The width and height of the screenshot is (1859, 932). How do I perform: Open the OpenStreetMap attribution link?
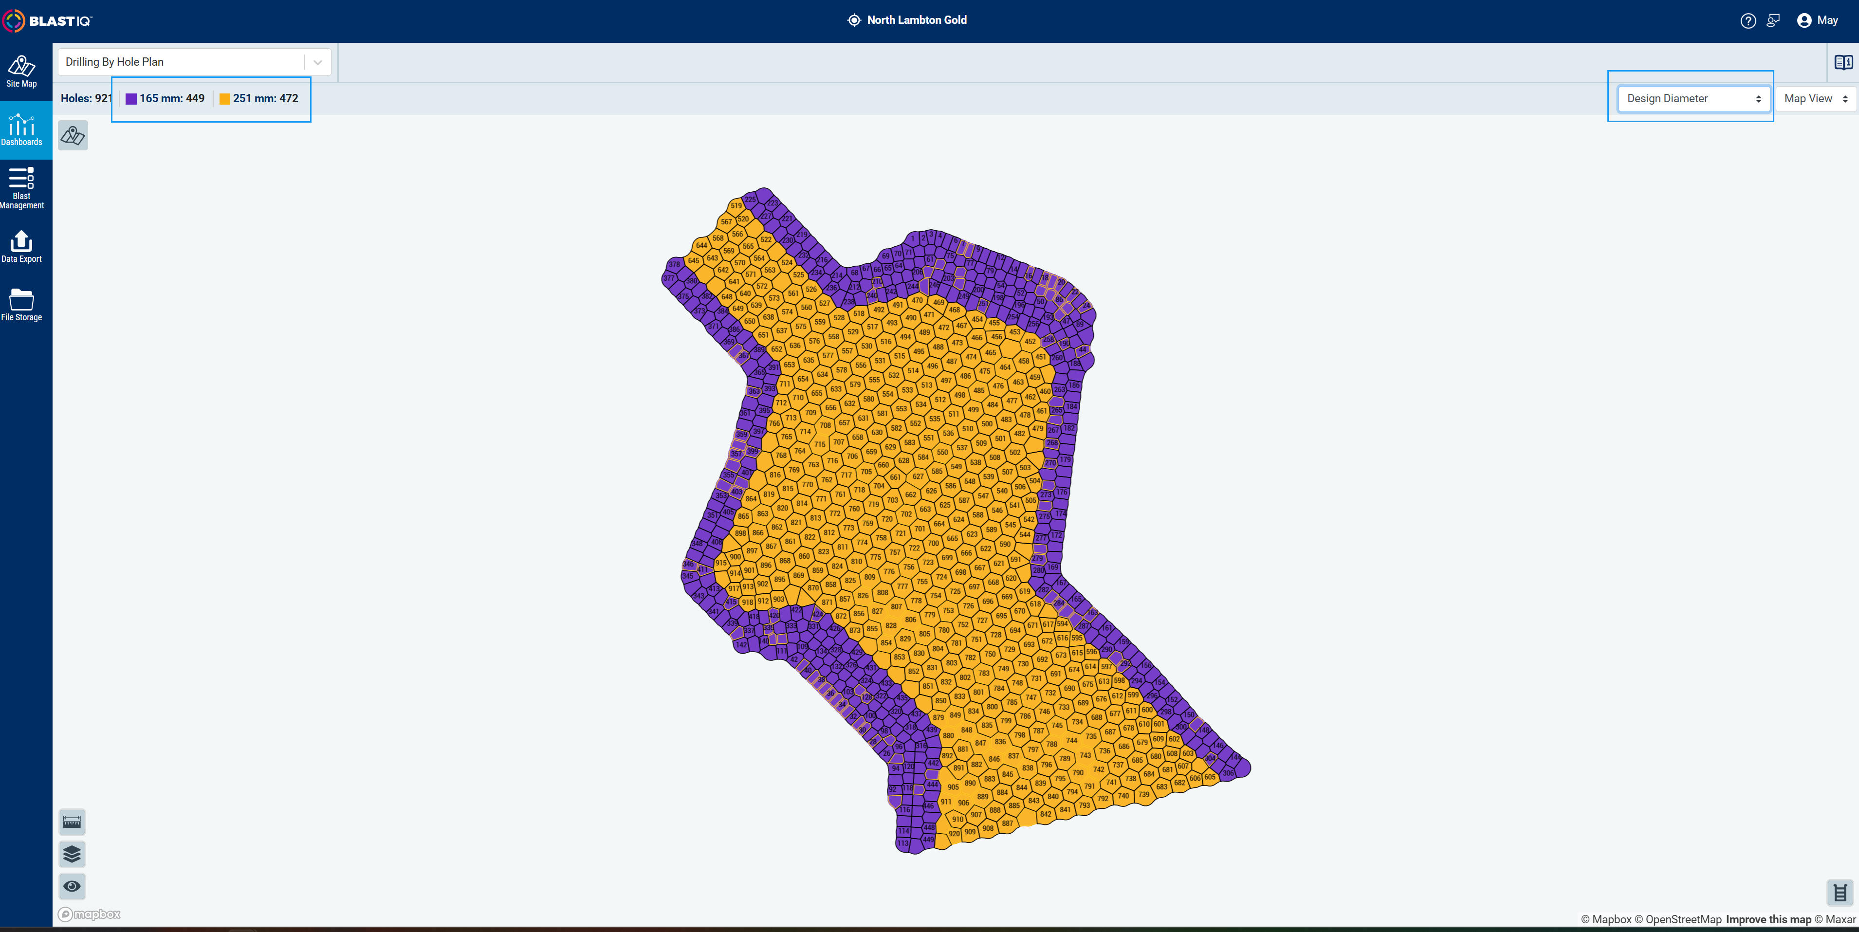tap(1678, 919)
